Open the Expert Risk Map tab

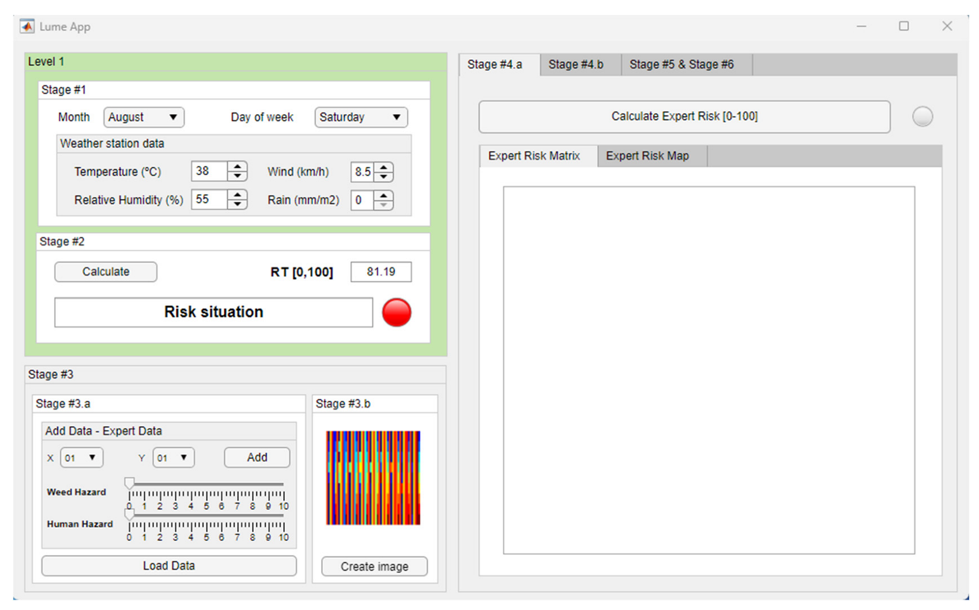(647, 156)
